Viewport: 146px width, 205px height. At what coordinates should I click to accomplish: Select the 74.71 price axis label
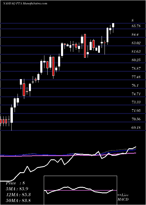pos(136,94)
